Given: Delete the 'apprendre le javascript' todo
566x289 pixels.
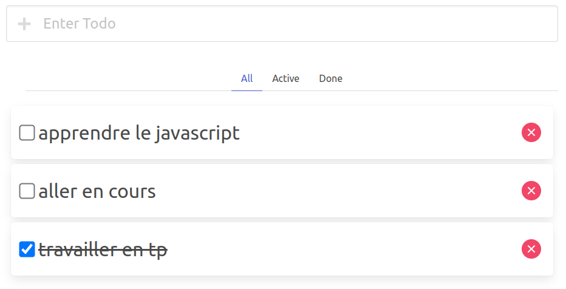Looking at the screenshot, I should point(531,132).
